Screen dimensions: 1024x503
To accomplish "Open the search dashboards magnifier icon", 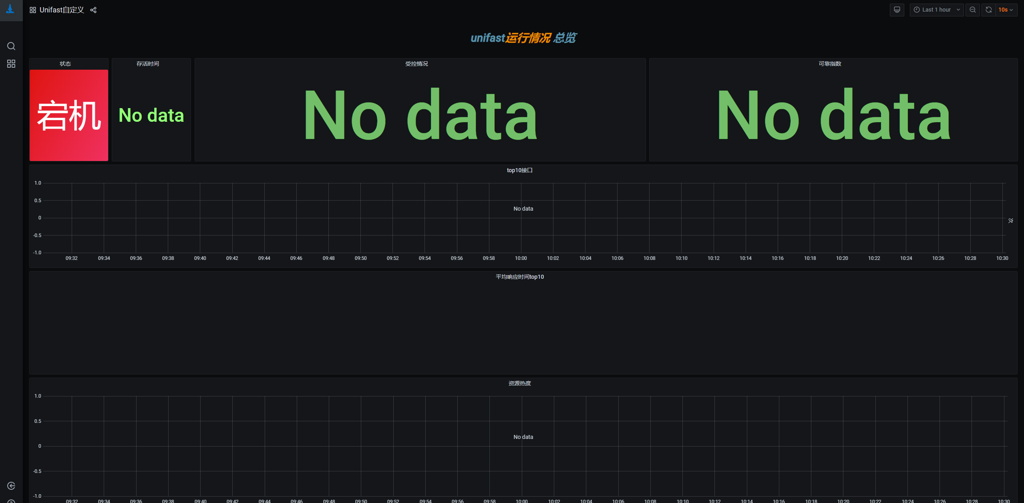I will pyautogui.click(x=11, y=46).
